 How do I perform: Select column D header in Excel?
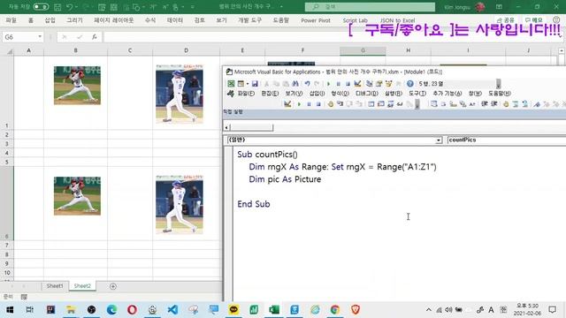point(186,50)
